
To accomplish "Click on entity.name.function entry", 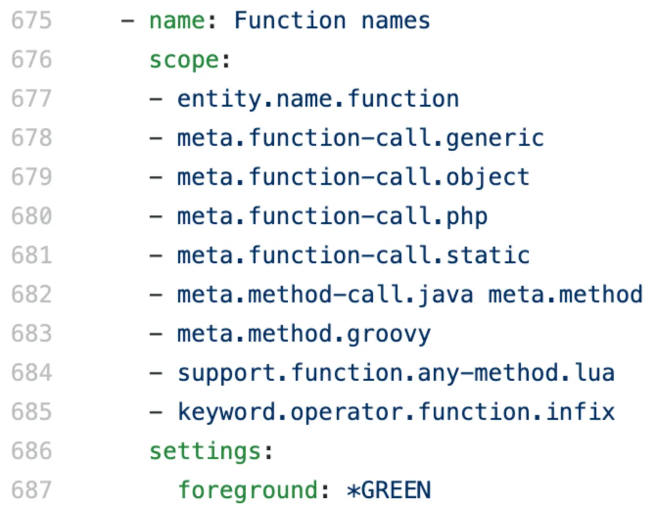I will pyautogui.click(x=318, y=99).
